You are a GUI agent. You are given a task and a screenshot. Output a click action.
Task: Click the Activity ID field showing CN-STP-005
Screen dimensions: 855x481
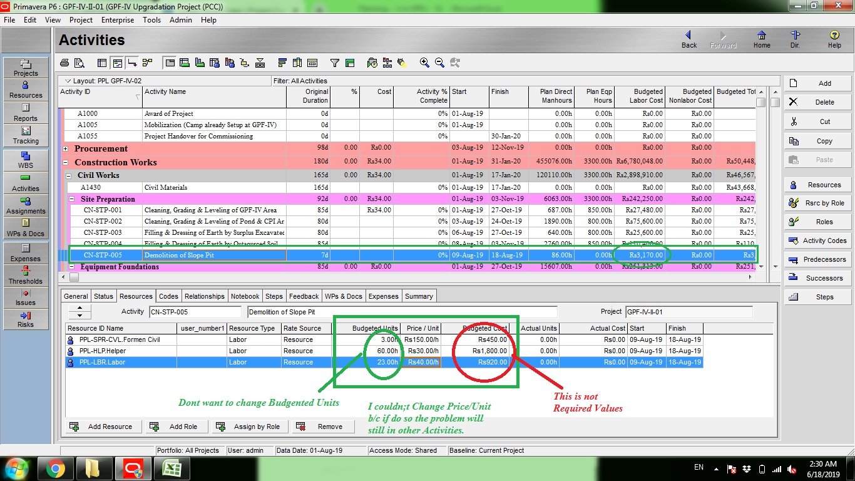[x=195, y=311]
